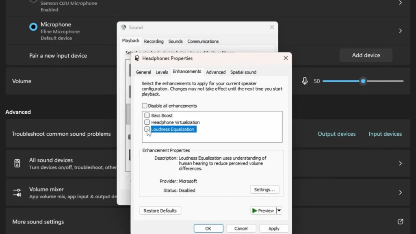The height and width of the screenshot is (234, 416).
Task: Play the Preview test sound
Action: pos(263,211)
